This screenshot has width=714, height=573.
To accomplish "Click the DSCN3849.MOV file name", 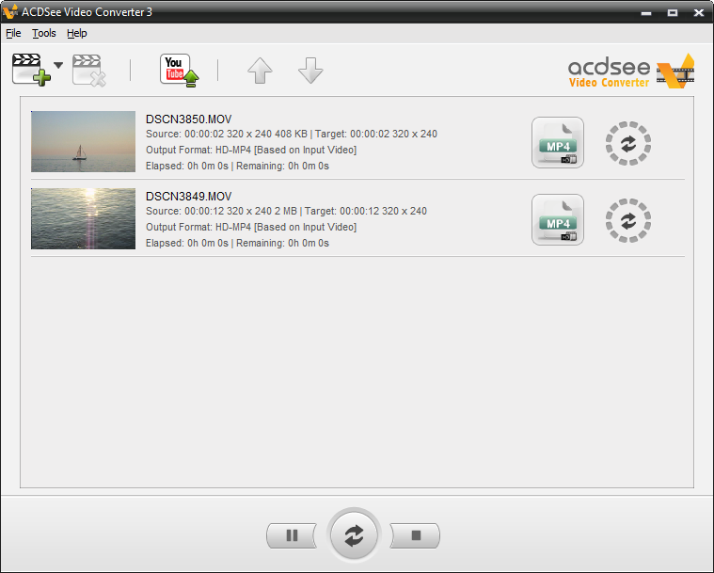I will tap(188, 197).
